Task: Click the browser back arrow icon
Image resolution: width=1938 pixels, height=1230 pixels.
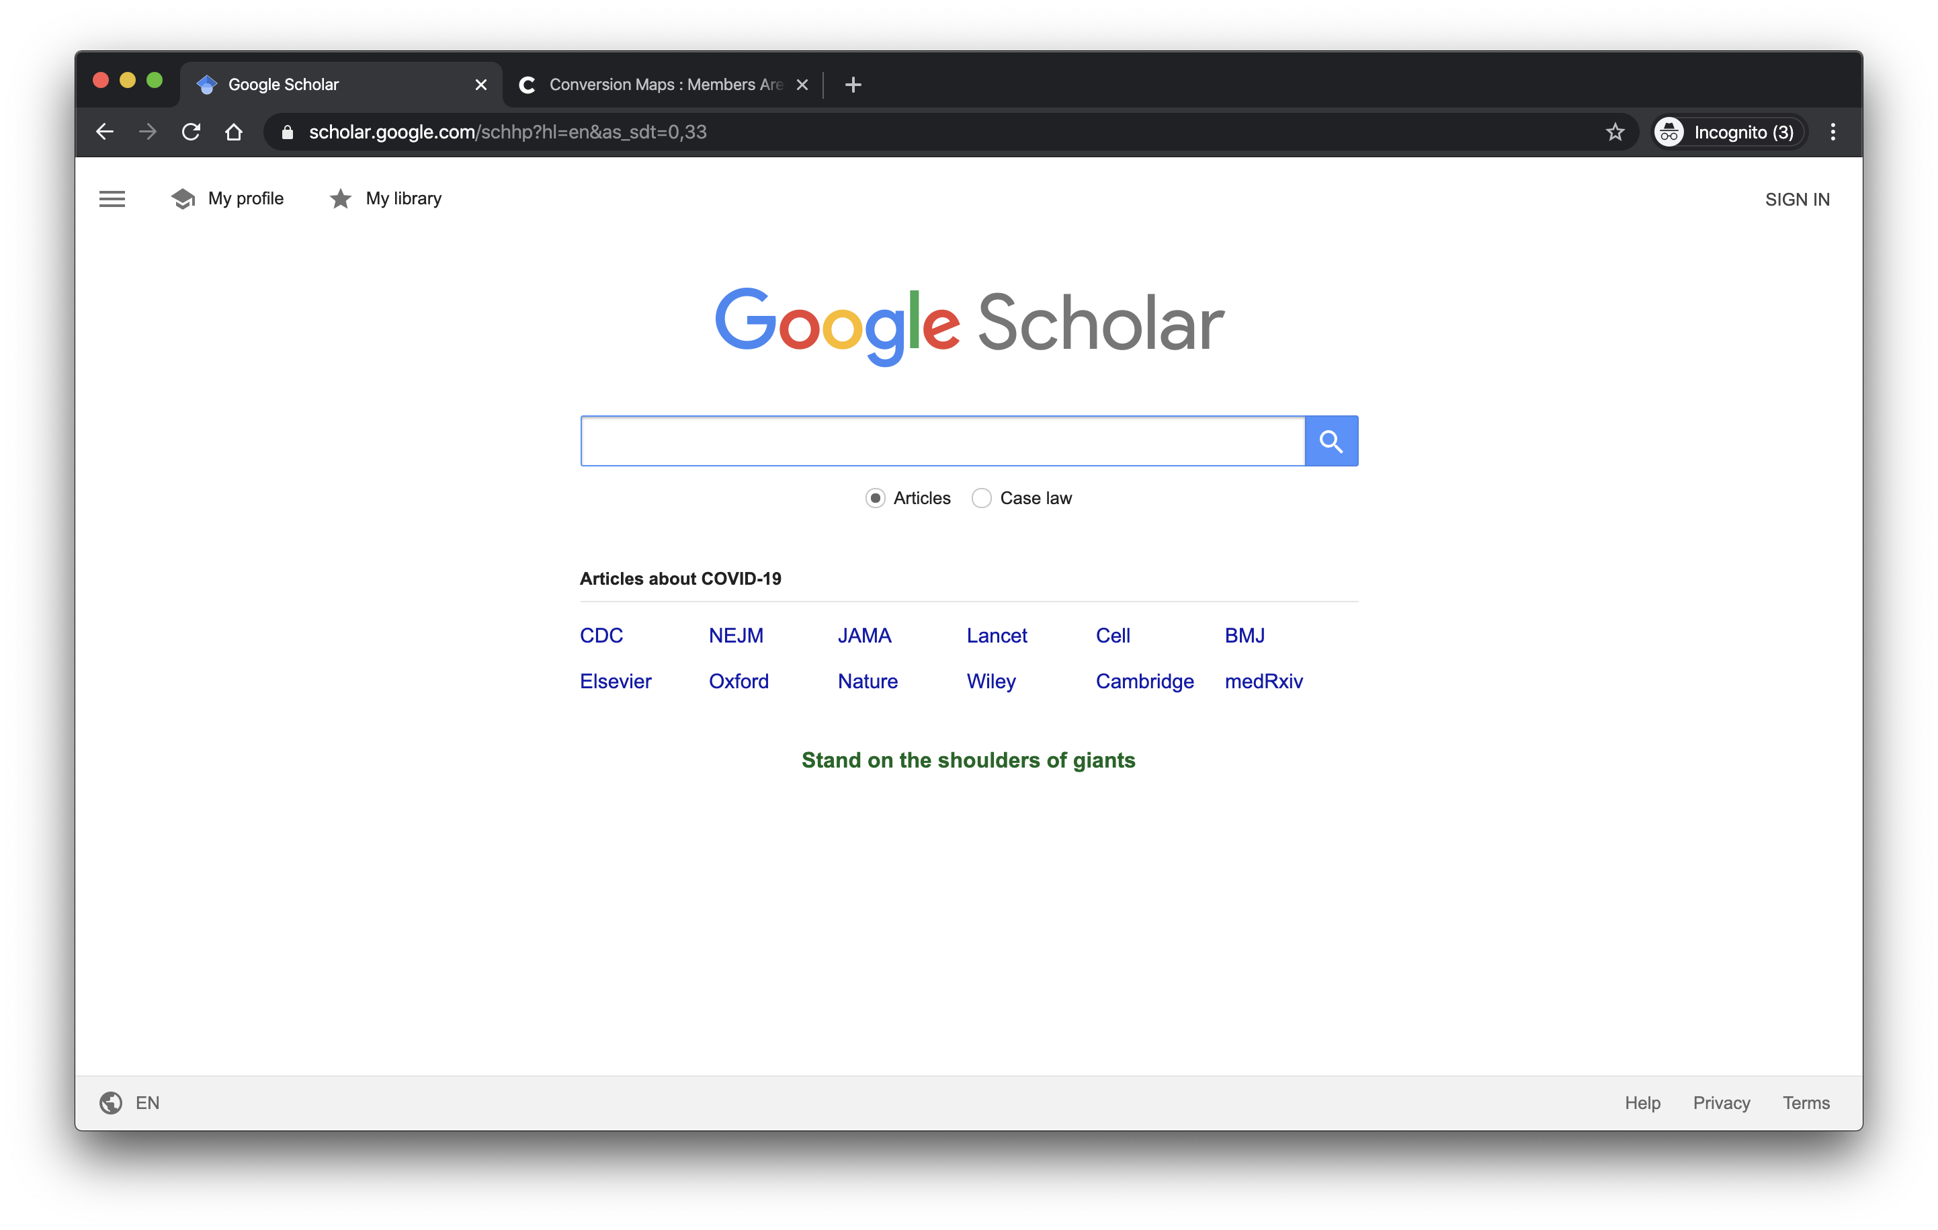Action: coord(108,132)
